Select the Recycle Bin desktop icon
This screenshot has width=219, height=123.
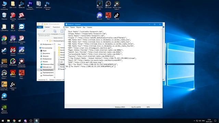[x=4, y=16]
